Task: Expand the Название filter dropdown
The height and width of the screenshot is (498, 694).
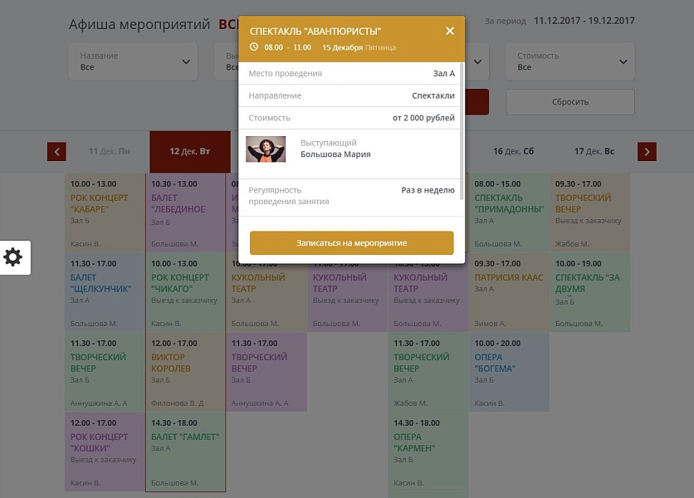Action: point(134,61)
